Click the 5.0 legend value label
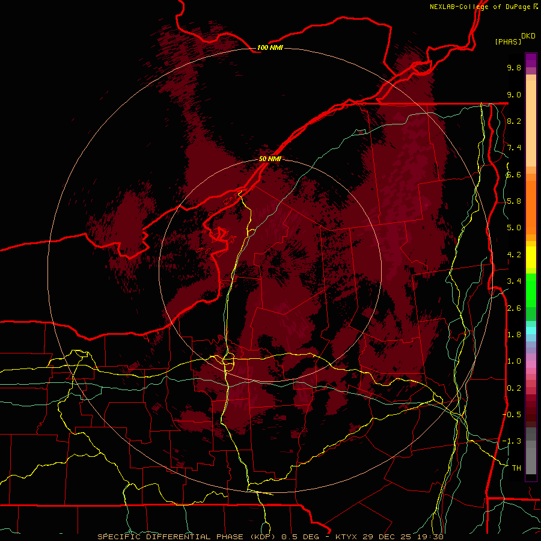The height and width of the screenshot is (541, 541). click(x=514, y=228)
